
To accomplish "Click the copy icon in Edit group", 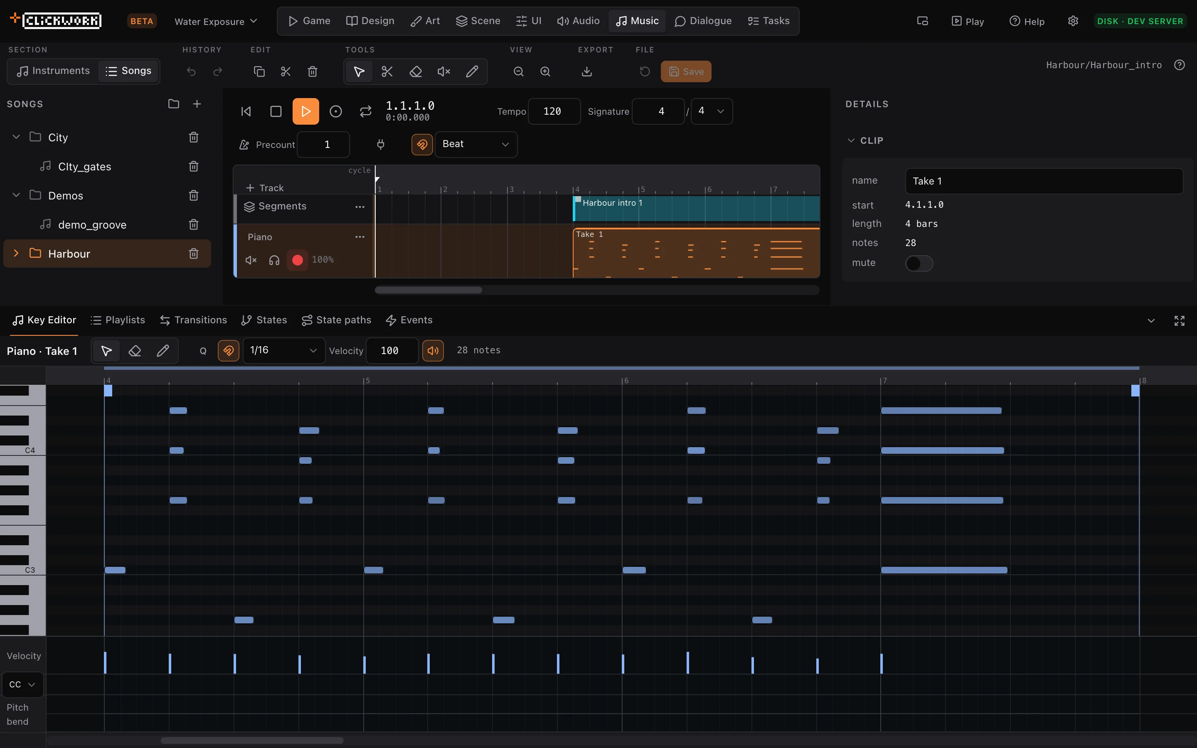I will [x=259, y=72].
